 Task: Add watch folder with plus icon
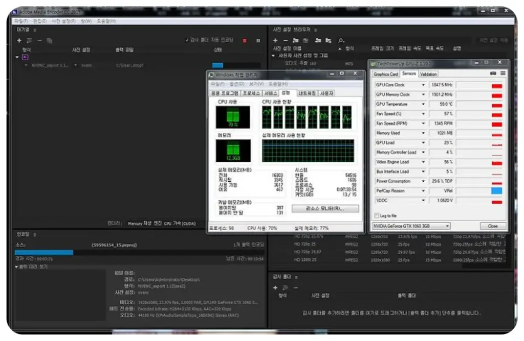coord(275,288)
